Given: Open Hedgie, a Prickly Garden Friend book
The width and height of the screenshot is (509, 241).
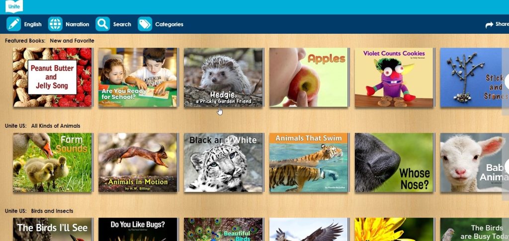Looking at the screenshot, I should coord(224,78).
